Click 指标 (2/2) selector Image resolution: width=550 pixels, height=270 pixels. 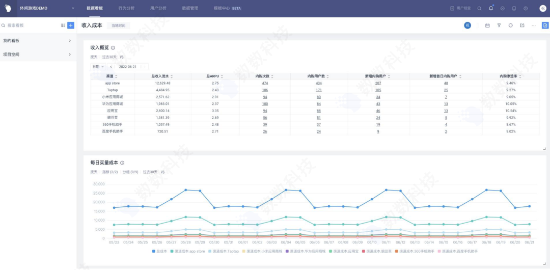point(110,172)
